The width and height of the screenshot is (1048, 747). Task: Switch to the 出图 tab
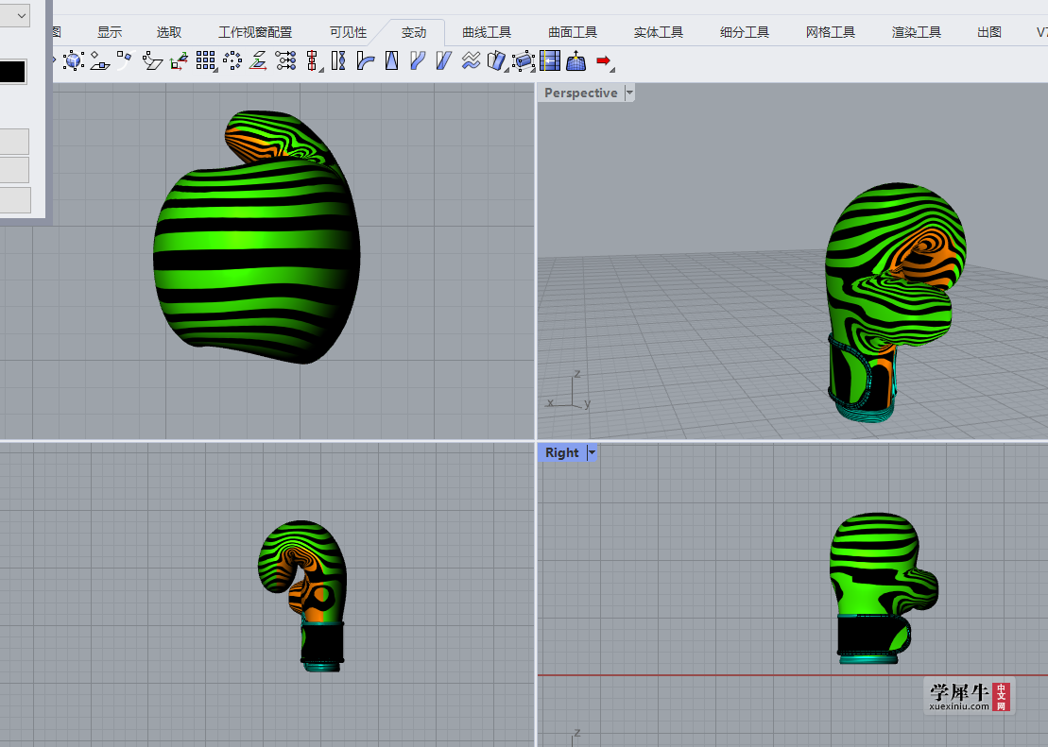(x=989, y=32)
